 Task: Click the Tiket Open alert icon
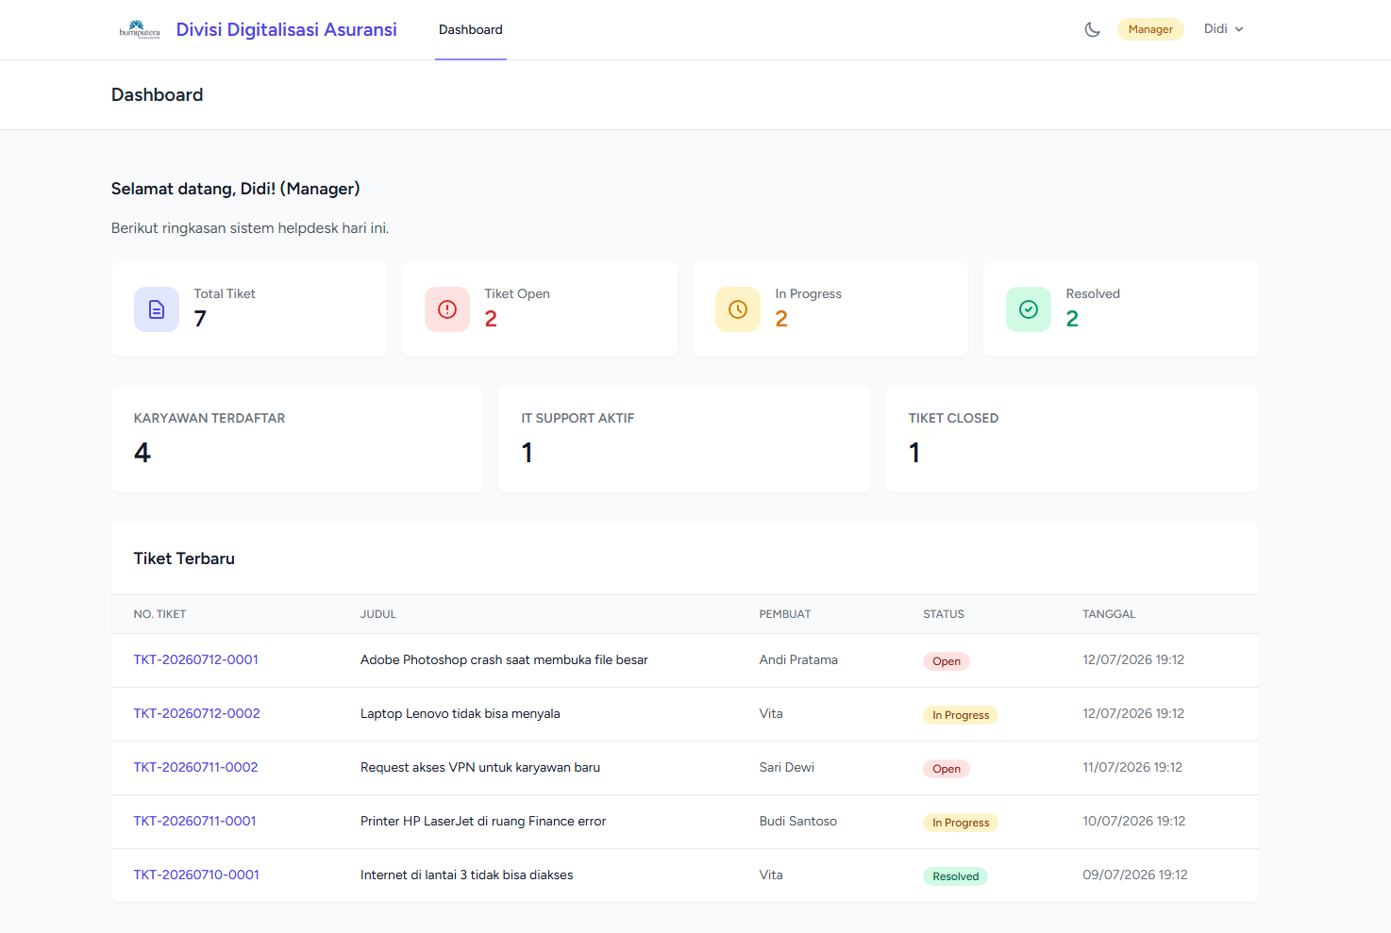click(x=447, y=309)
